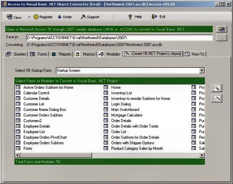The width and height of the screenshot is (233, 184).
Task: Select Login Dialog entry
Action: [121, 104]
